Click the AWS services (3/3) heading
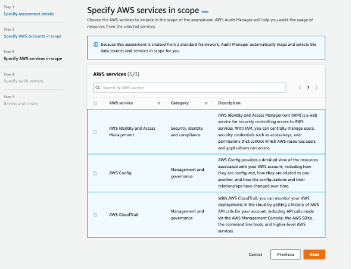Screen dimensions: 352x269 pos(116,74)
